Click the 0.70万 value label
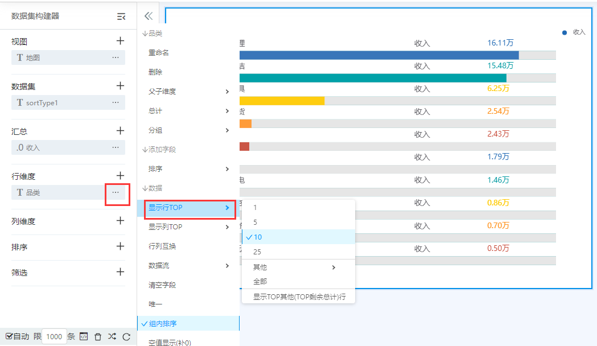This screenshot has width=597, height=346. pos(498,225)
